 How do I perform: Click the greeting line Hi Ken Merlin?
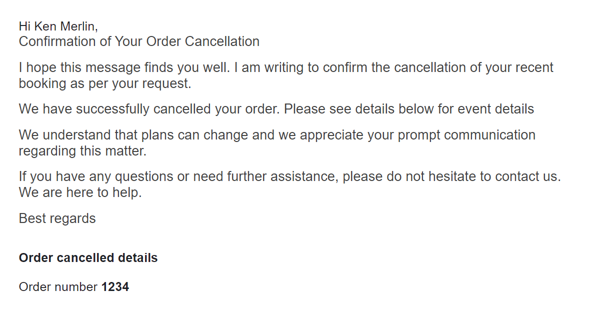(x=58, y=26)
